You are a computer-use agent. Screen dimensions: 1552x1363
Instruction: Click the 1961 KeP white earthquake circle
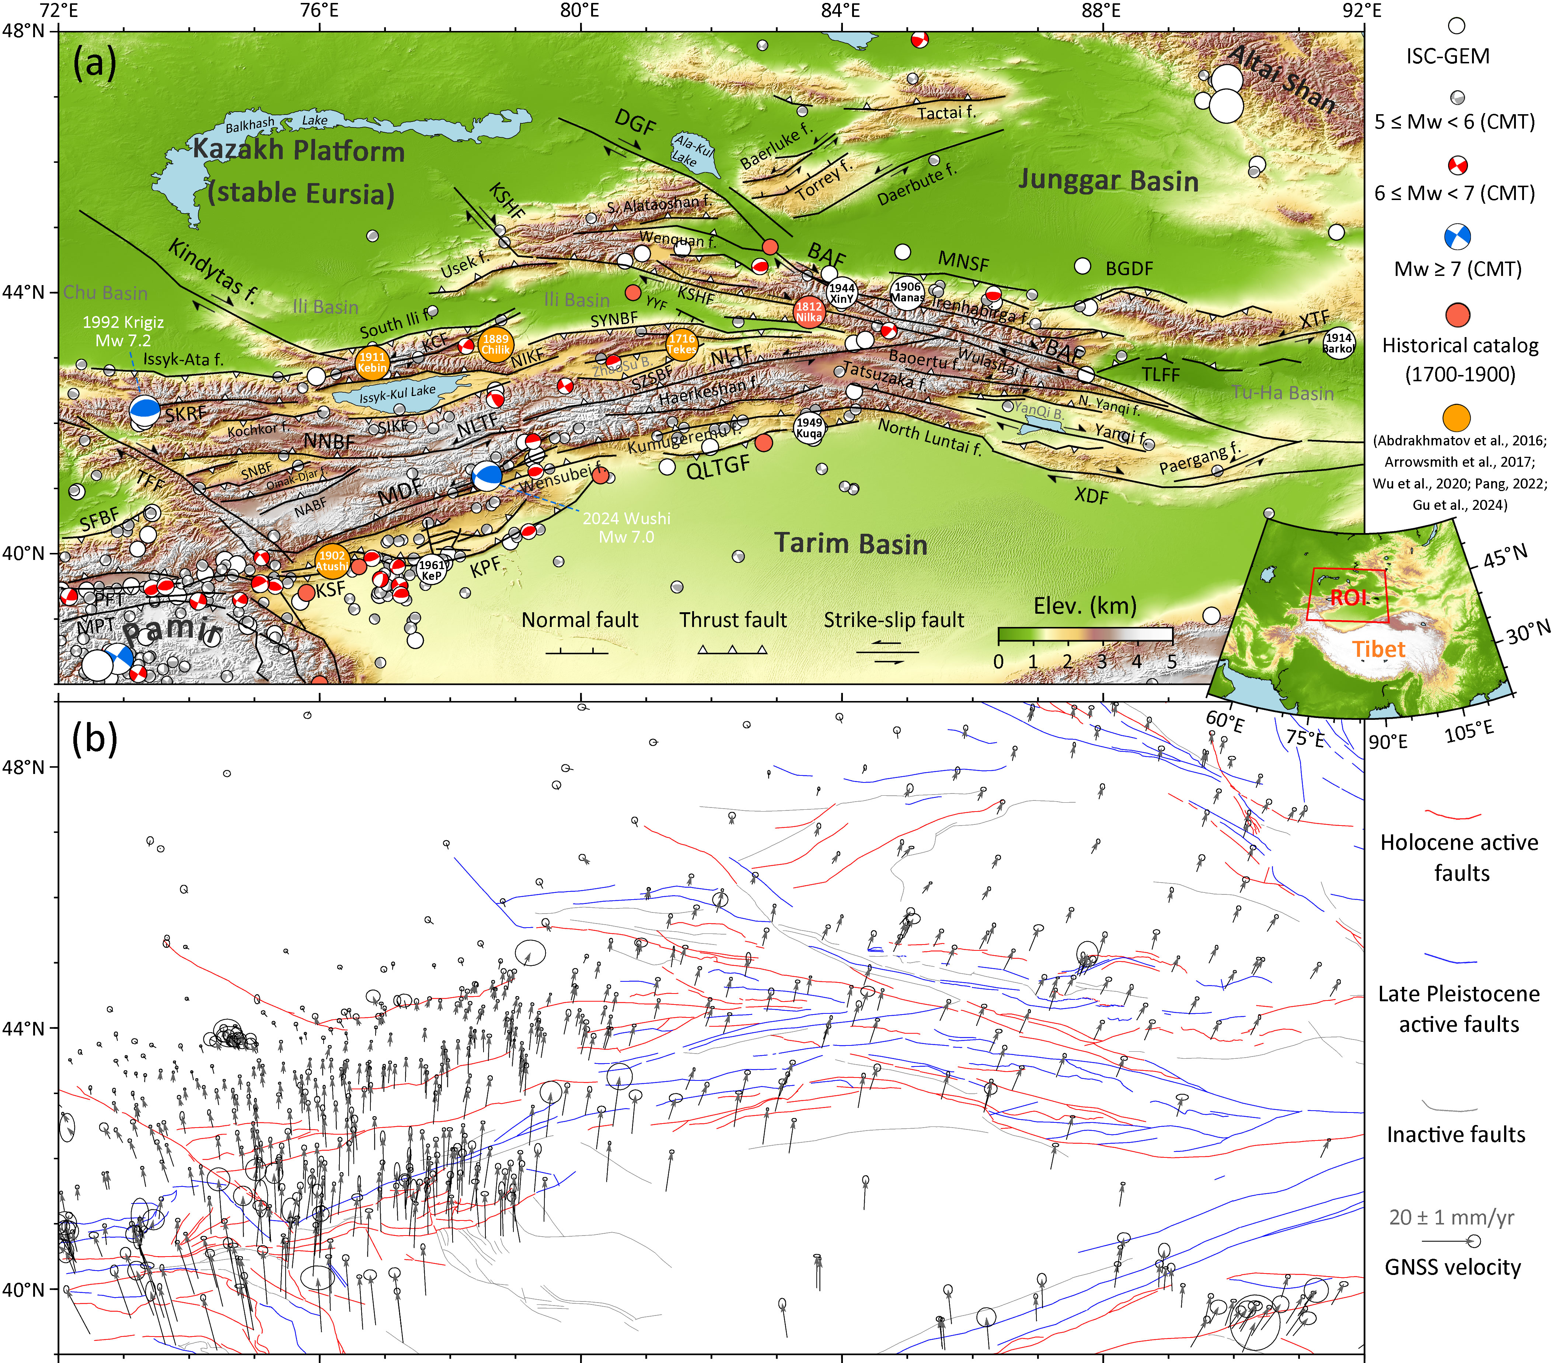click(x=432, y=569)
